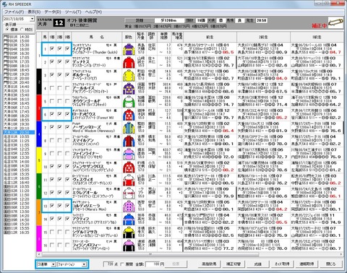Click the 前走 column header
The height and width of the screenshot is (273, 347).
(x=210, y=37)
